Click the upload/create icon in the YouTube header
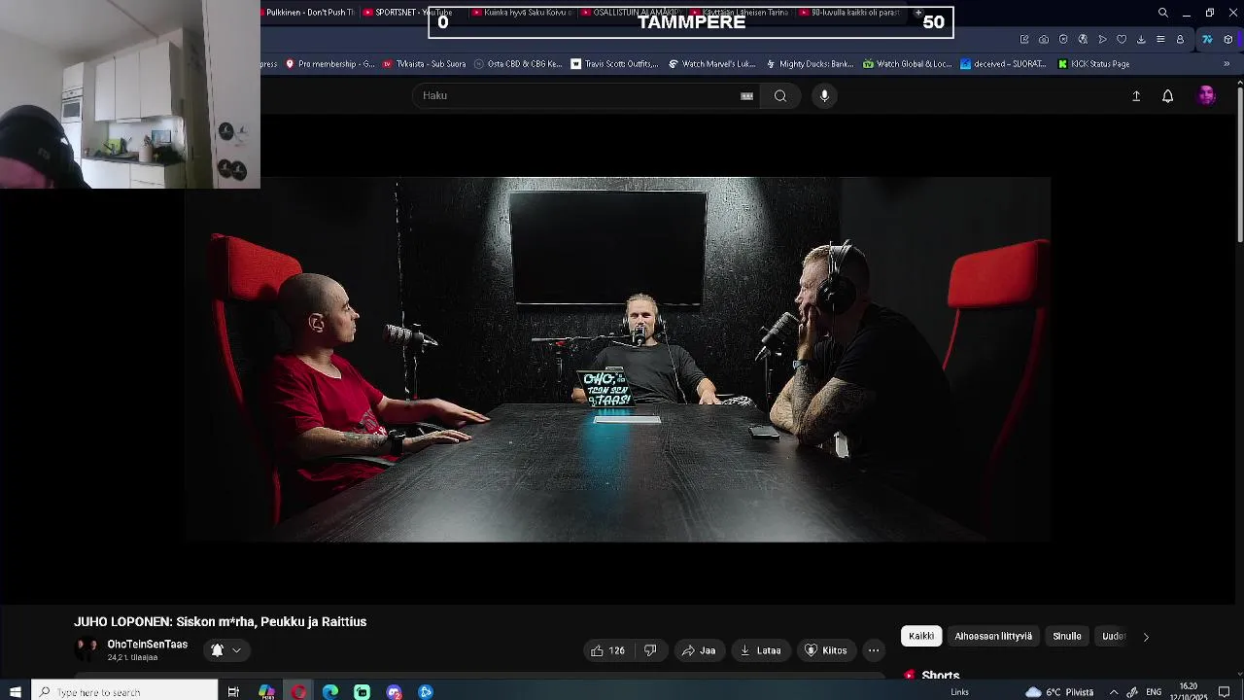 point(1135,95)
